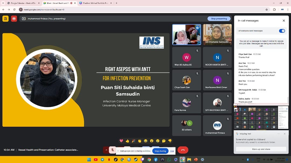Show hidden system tray icons

click(x=242, y=160)
